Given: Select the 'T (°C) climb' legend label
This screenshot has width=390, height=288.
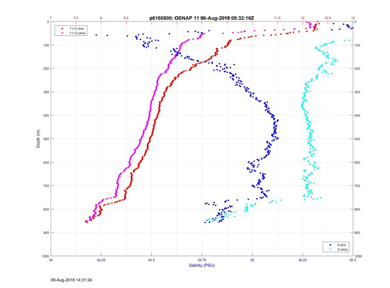Looking at the screenshot, I should pos(77,33).
